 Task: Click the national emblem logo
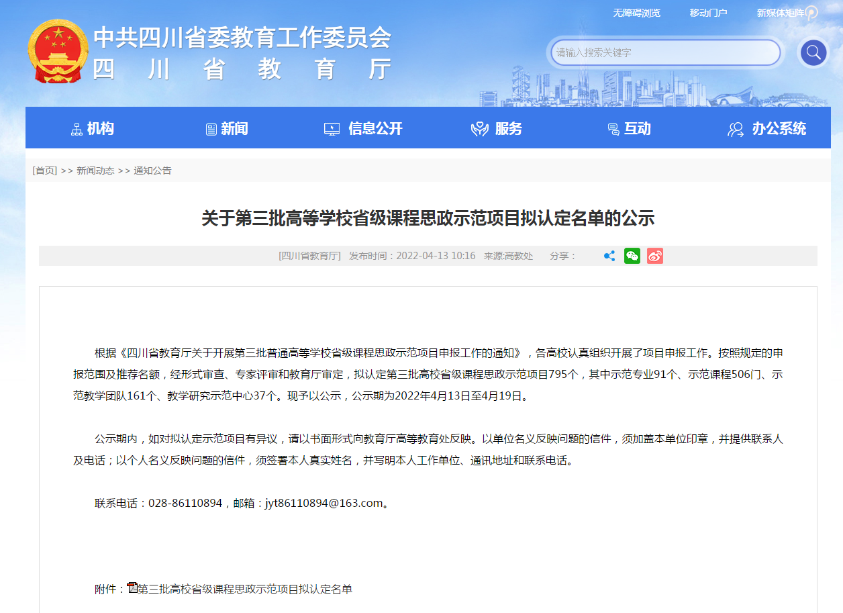[x=58, y=52]
